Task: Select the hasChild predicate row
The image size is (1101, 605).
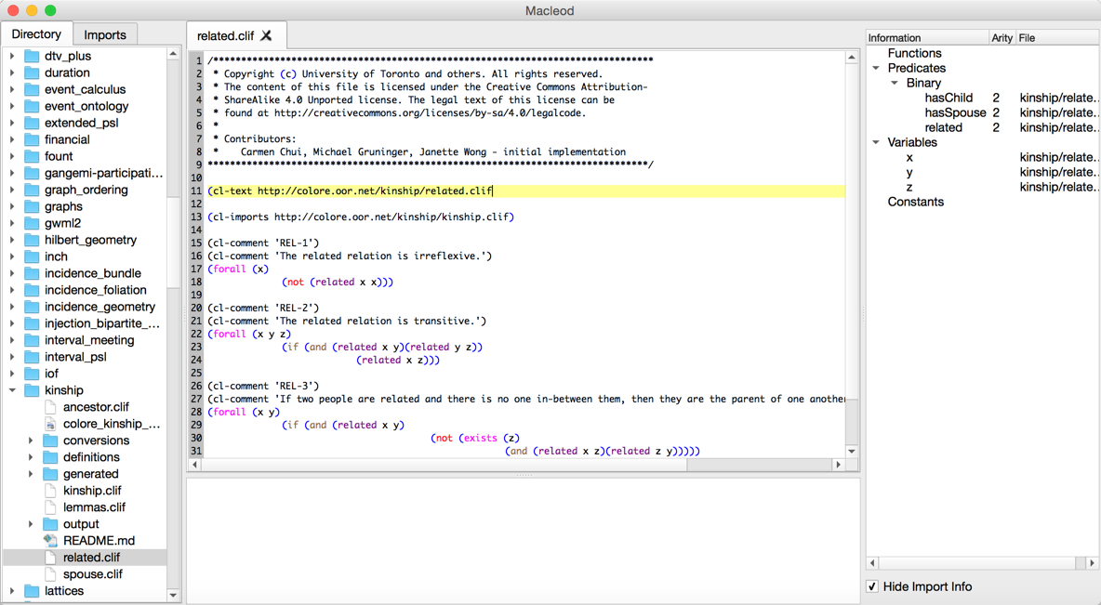Action: (983, 98)
